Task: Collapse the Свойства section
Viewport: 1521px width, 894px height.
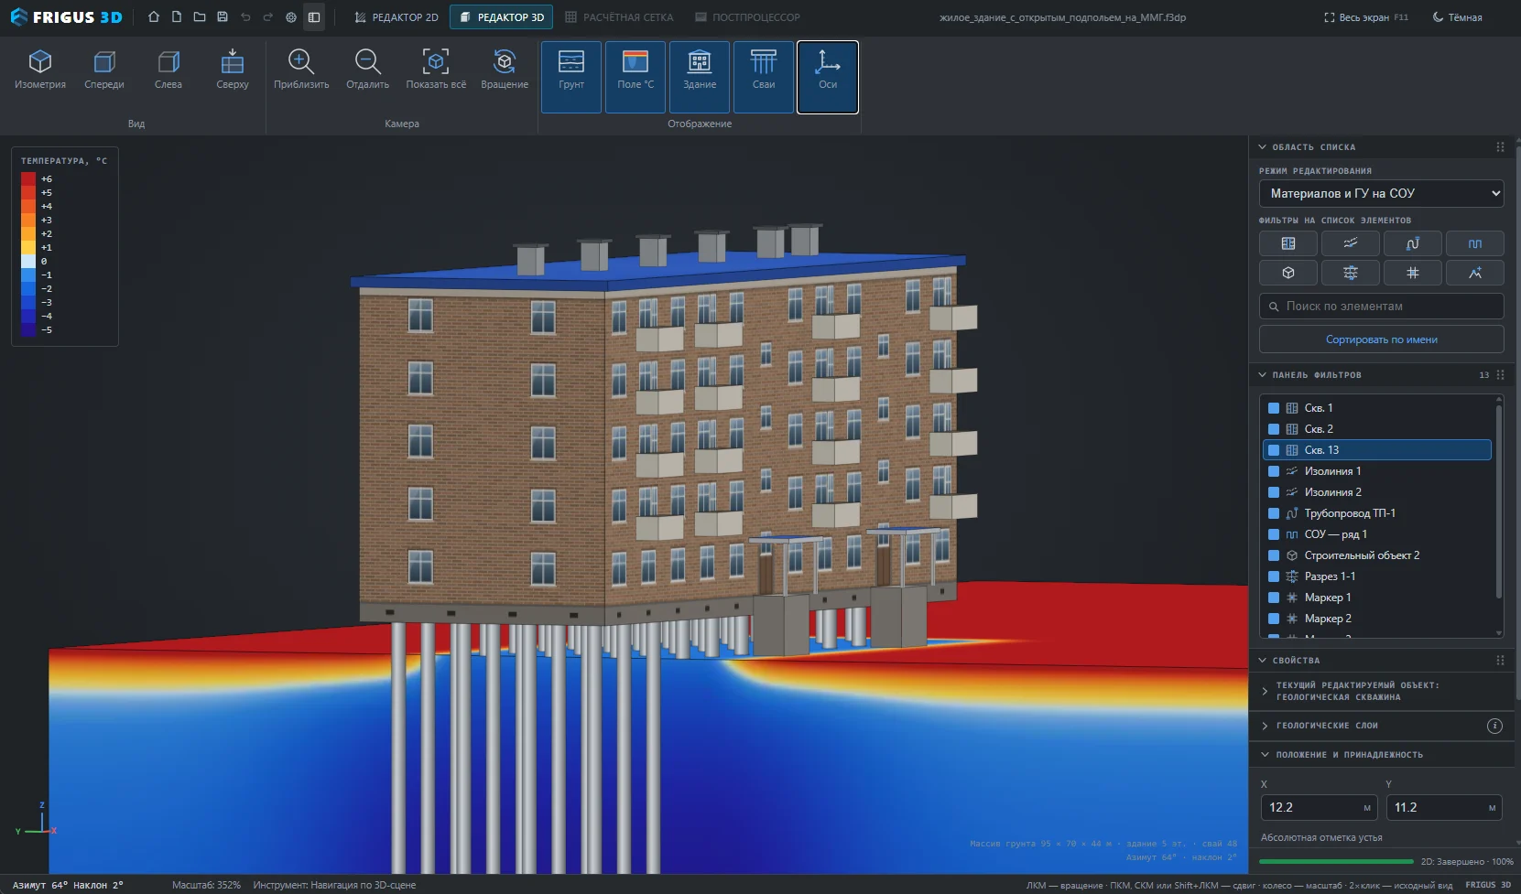Action: pos(1382,660)
